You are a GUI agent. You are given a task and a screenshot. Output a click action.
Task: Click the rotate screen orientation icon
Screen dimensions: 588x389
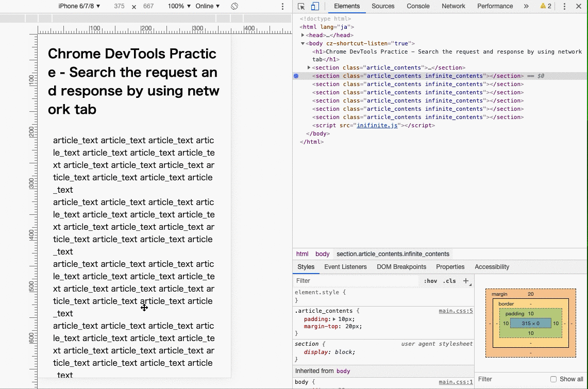click(x=234, y=6)
